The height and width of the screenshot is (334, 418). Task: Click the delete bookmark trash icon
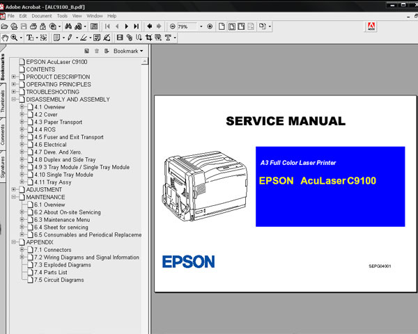click(97, 51)
